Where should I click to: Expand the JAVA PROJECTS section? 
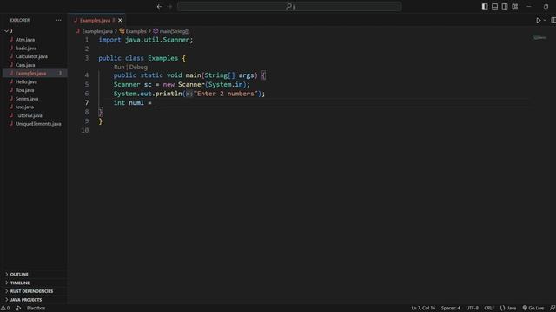coord(26,300)
